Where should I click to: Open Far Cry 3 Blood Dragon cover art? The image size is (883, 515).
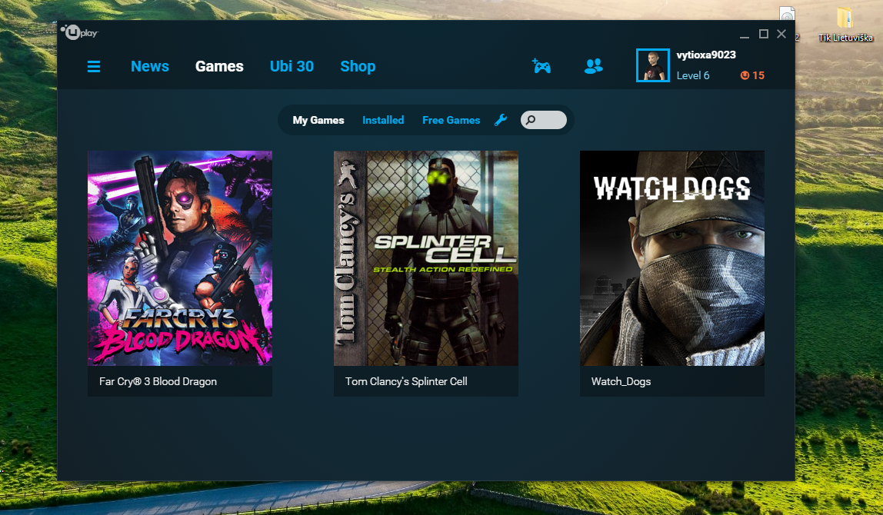tap(180, 258)
